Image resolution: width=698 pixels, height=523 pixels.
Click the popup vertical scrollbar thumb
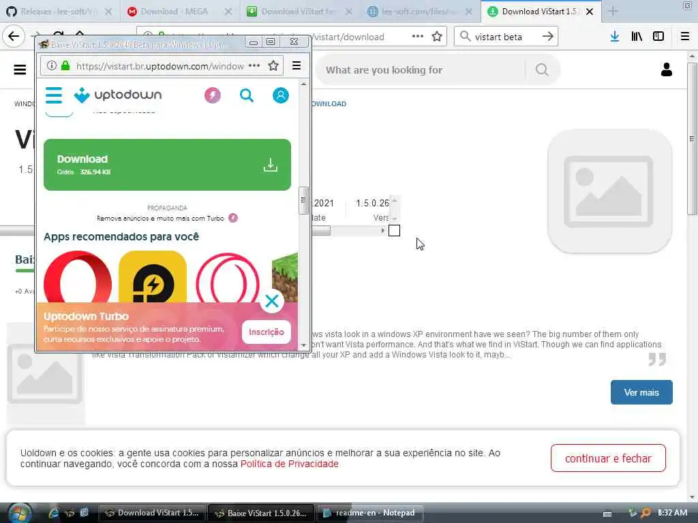pyautogui.click(x=303, y=201)
